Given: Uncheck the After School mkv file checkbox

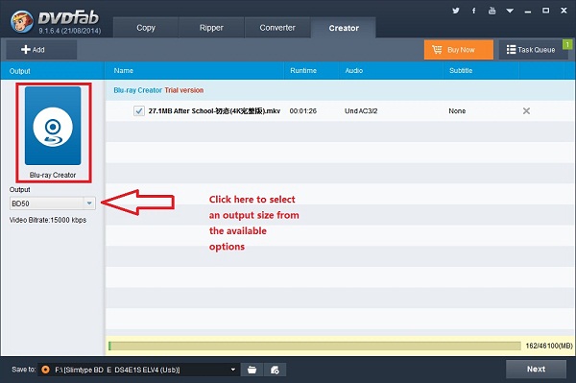Looking at the screenshot, I should 139,110.
